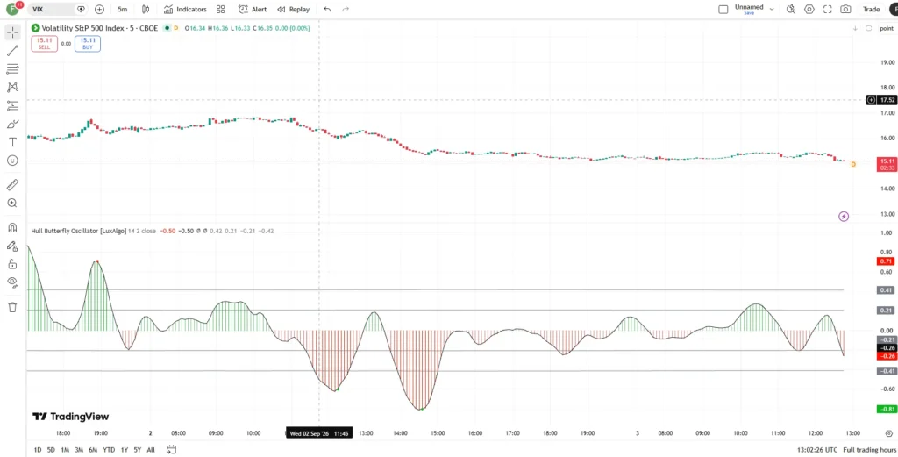Click the 17.52 price label plus button

871,100
